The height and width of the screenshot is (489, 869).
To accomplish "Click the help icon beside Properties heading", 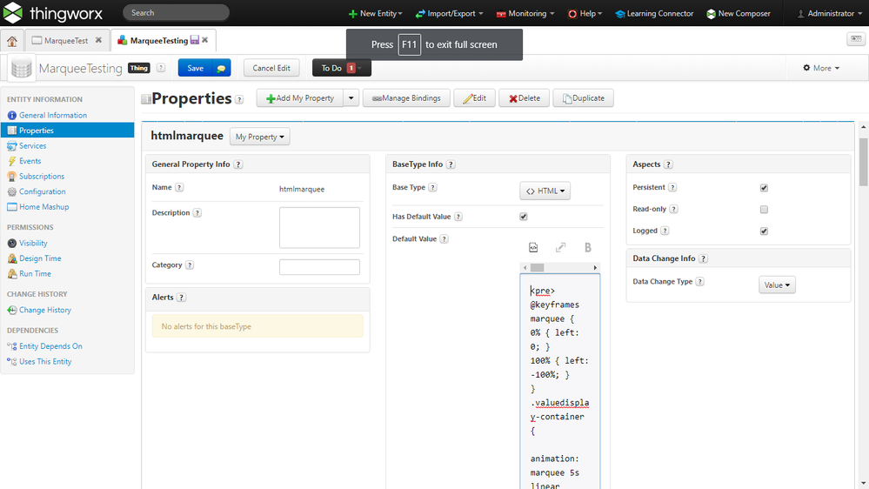I will pyautogui.click(x=239, y=100).
